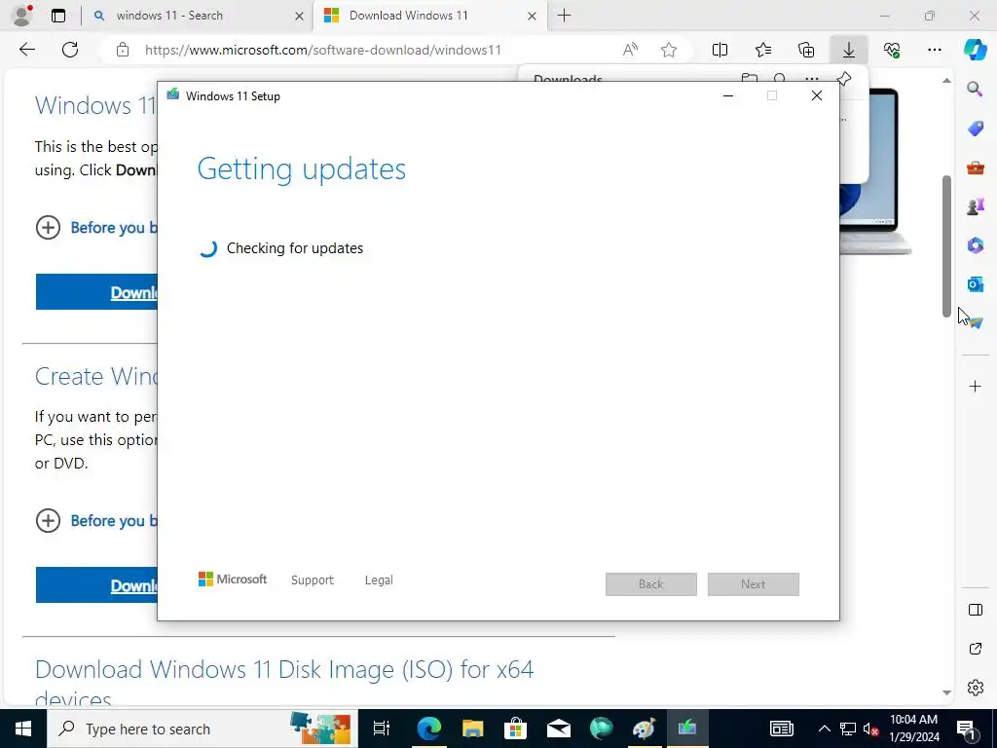This screenshot has height=748, width=997.
Task: Open the Favorites list
Action: pyautogui.click(x=763, y=50)
